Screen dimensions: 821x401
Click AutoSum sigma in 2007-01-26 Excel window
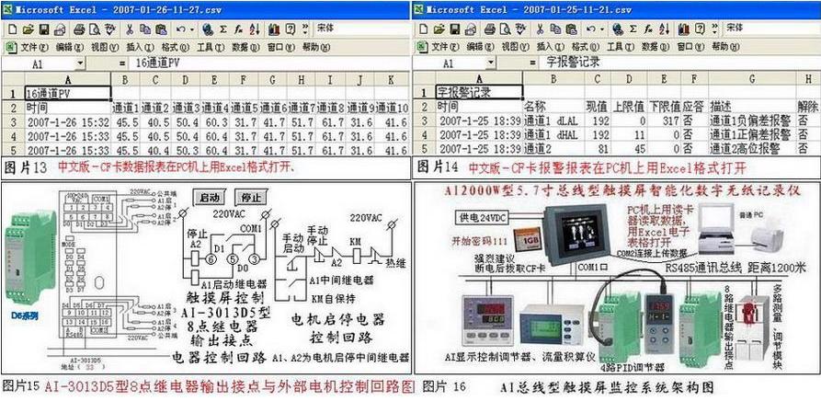223,29
